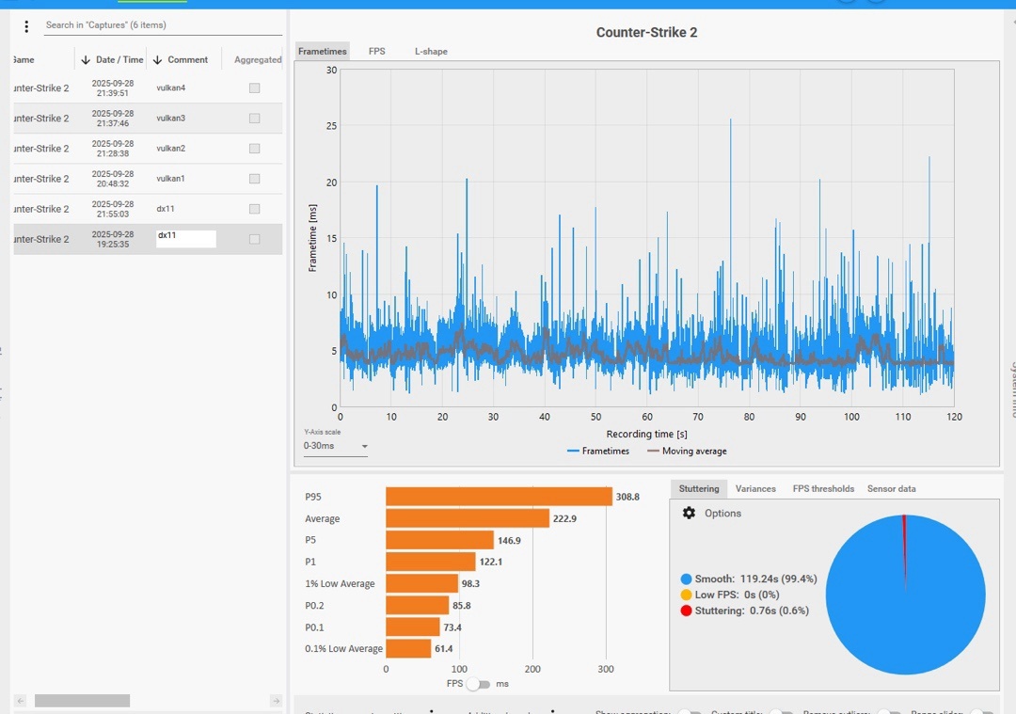Click the Search in Captures field

click(x=162, y=25)
